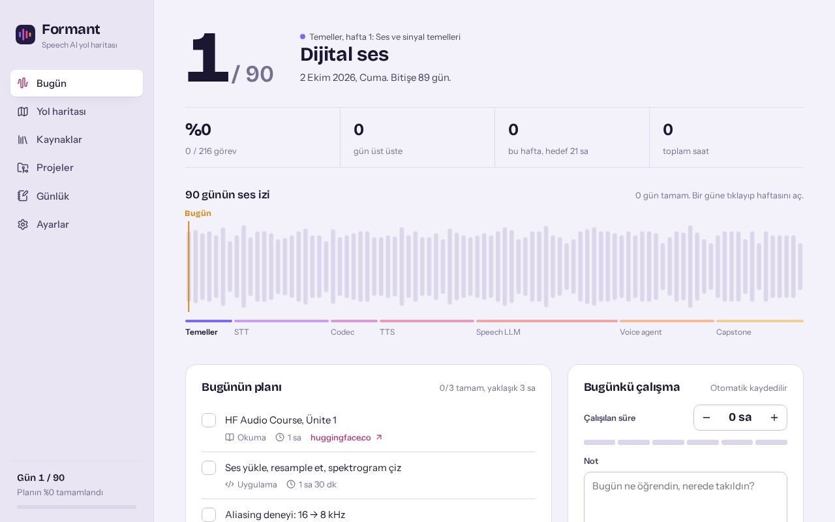This screenshot has width=835, height=522.
Task: Open the Günlük page
Action: pos(76,196)
